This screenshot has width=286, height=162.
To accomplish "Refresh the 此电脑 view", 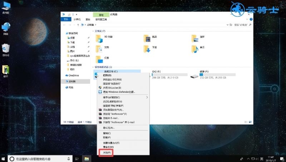I will tap(231, 25).
